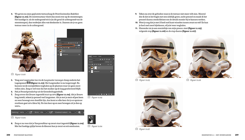Image resolution: width=245 pixels, height=140 pixels.
Task: Hide Achtergrond layer eye in figure 11.02 panel
Action: point(58,55)
